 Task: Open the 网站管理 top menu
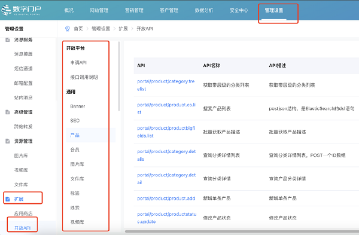(99, 10)
